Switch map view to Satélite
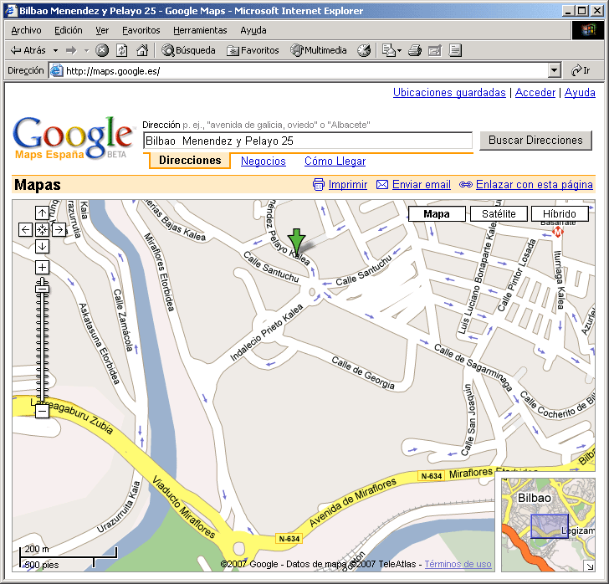Viewport: 609px width, 584px height. tap(499, 214)
